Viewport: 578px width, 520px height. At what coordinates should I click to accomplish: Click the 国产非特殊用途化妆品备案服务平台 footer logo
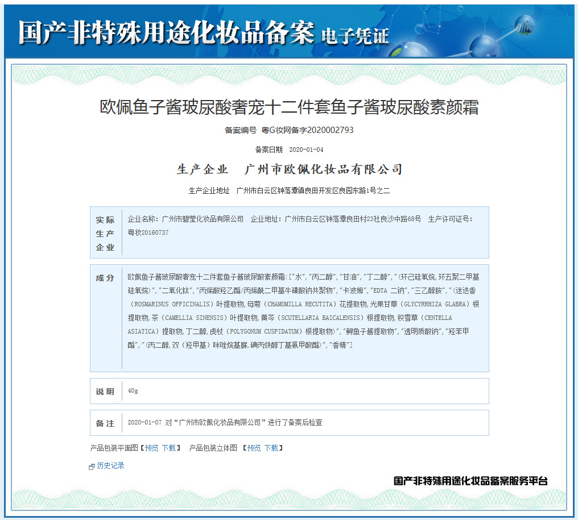[470, 481]
